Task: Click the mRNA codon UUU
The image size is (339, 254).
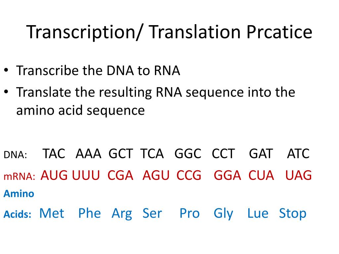Action: (x=86, y=175)
